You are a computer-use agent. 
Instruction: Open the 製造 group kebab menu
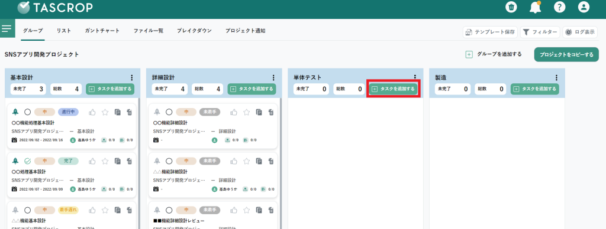point(556,77)
